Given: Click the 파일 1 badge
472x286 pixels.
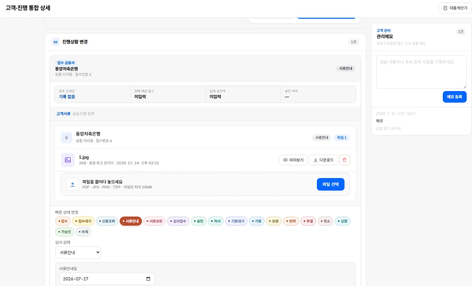Looking at the screenshot, I should (x=342, y=138).
